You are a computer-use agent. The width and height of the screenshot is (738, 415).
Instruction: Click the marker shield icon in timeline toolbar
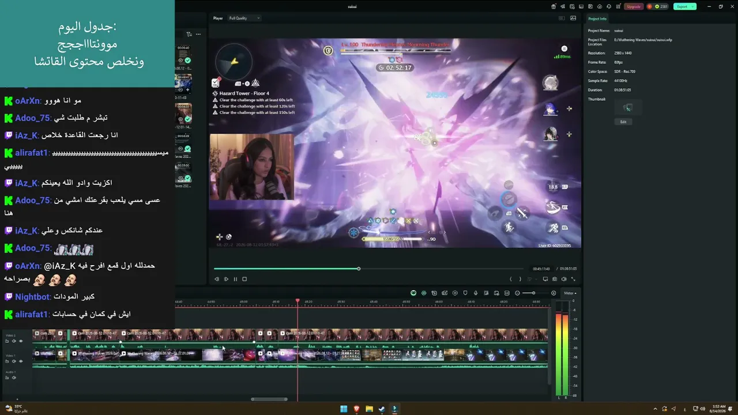pos(465,293)
